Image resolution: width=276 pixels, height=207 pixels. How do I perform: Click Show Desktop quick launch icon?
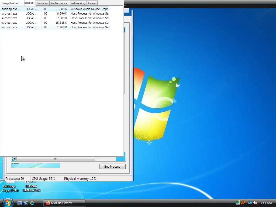20,203
